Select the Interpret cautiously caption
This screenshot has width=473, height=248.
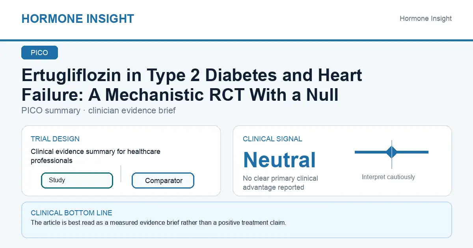tap(388, 177)
